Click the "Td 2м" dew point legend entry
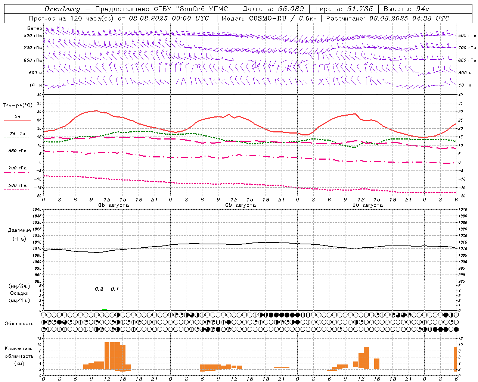 click(x=18, y=134)
